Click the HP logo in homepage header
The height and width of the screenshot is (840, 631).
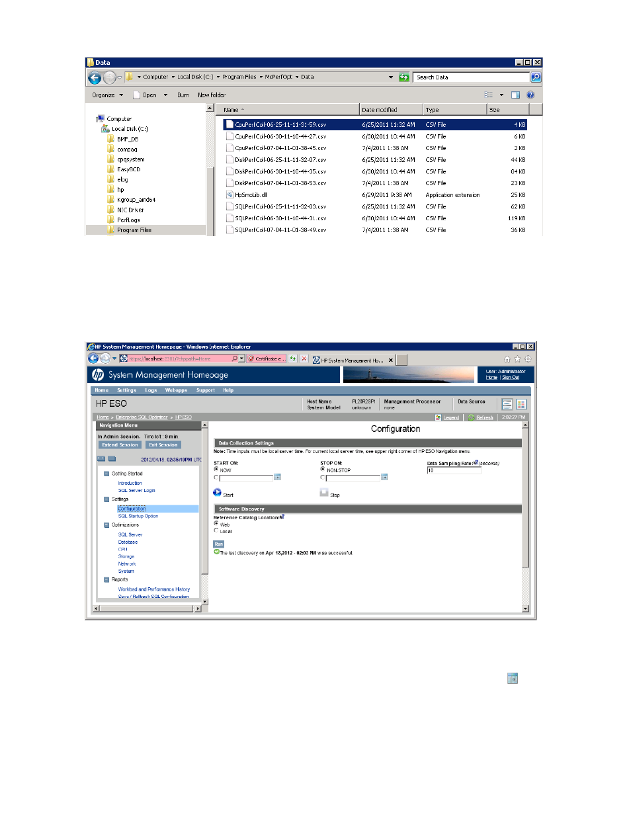[x=98, y=375]
